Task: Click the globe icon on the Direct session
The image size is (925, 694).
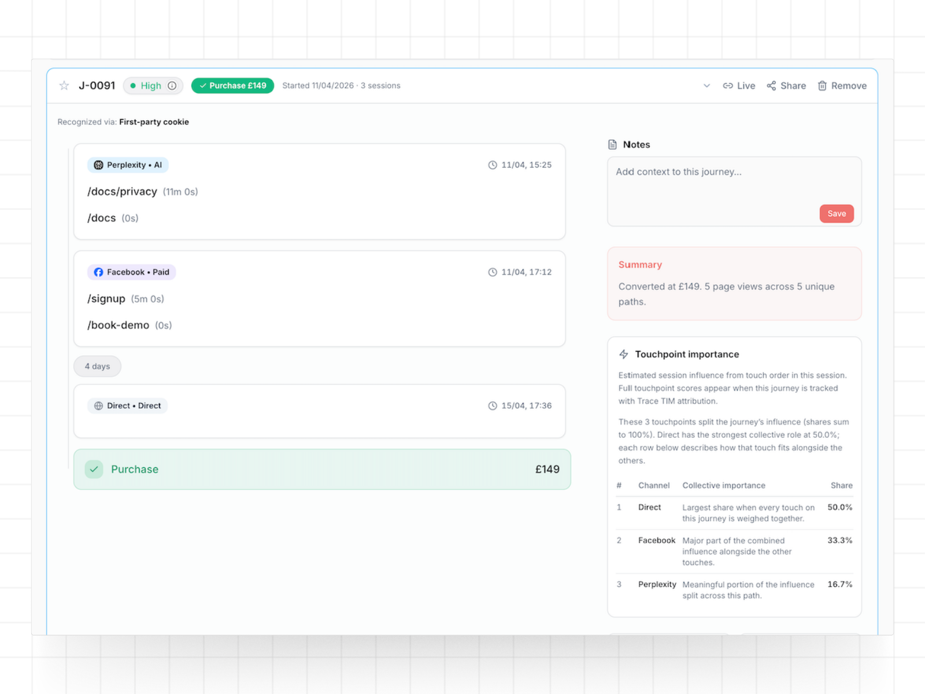Action: pos(97,405)
